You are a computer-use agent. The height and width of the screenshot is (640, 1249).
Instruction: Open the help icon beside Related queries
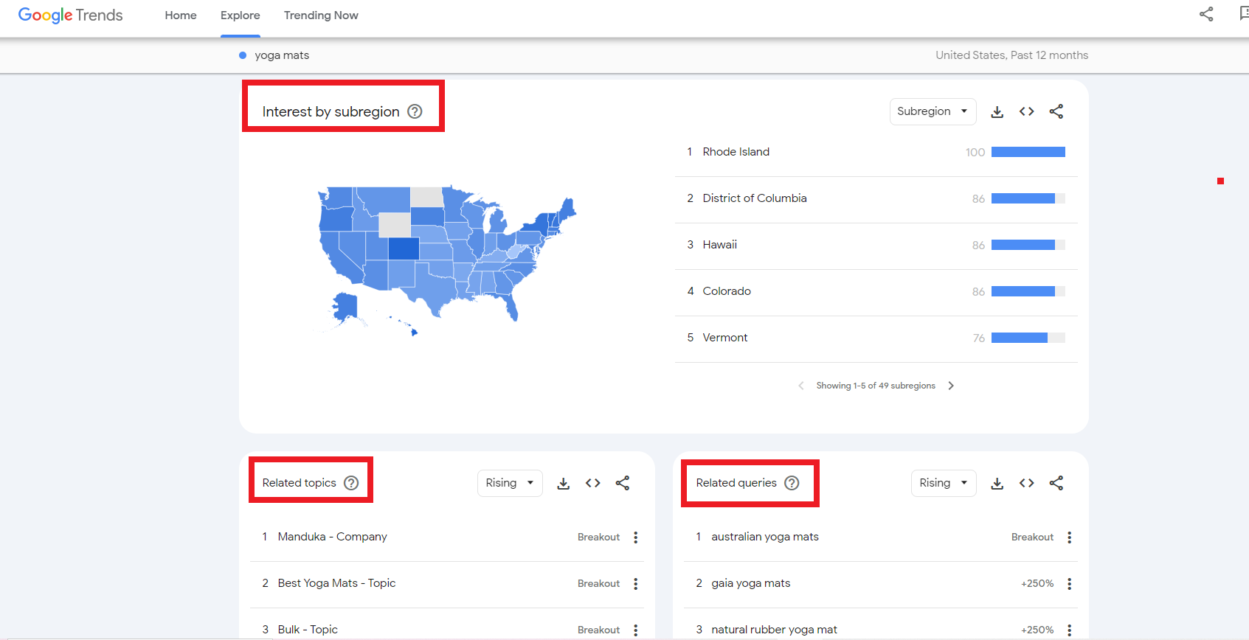pos(792,483)
